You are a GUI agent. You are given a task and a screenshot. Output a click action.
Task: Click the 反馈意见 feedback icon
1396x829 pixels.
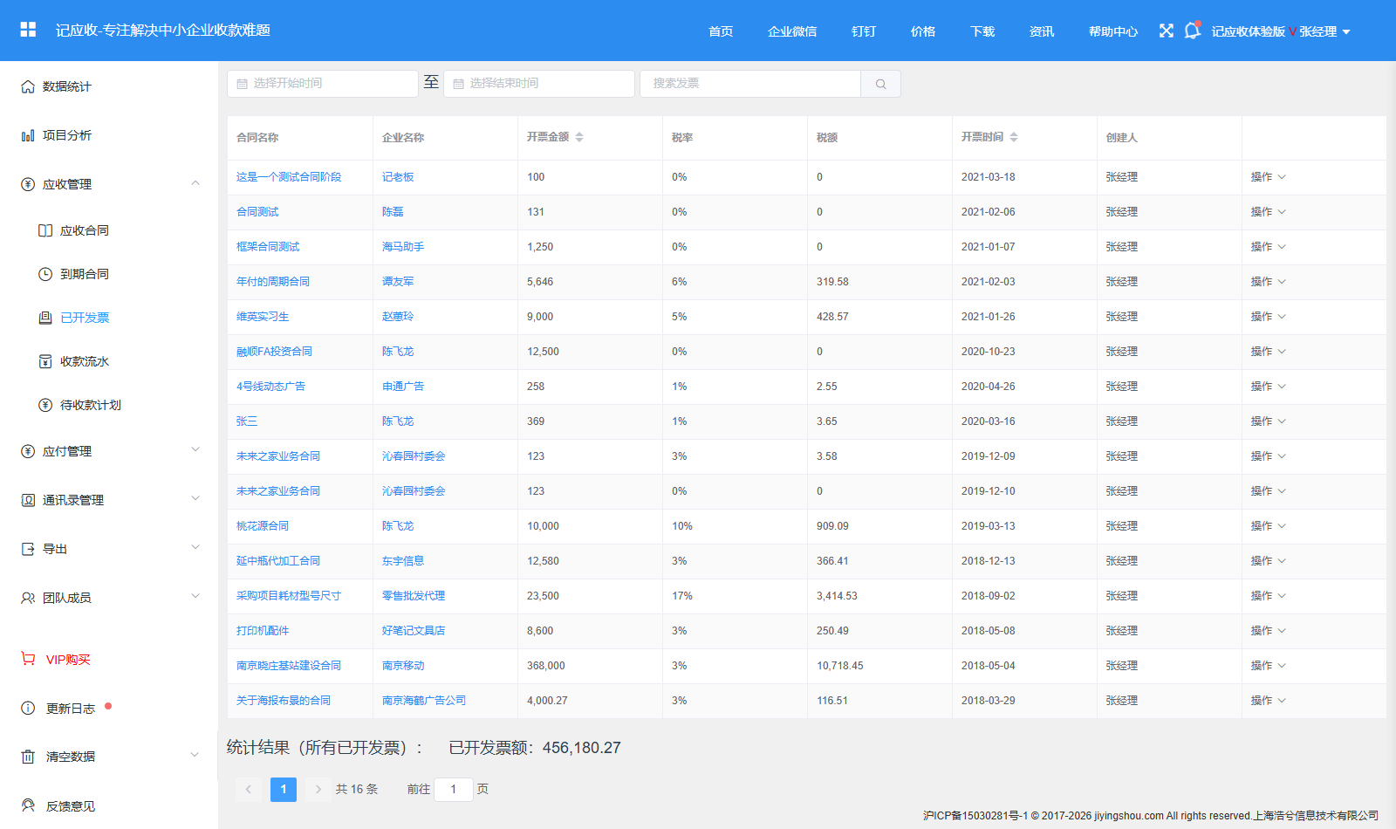coord(28,805)
